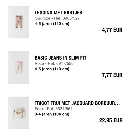This screenshot has height=135, width=134.
Task: Open the ecru jacquard sweater thumbnail
Action: (19, 113)
